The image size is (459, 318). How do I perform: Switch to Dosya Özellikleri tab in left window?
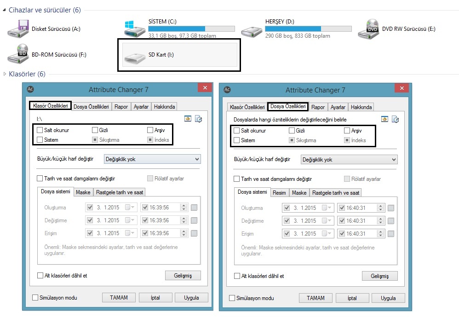click(x=91, y=107)
